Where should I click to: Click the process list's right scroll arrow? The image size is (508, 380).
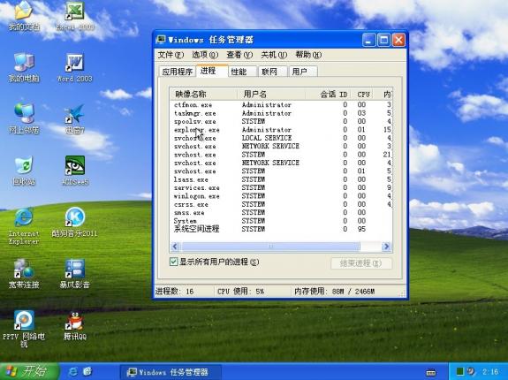point(386,247)
